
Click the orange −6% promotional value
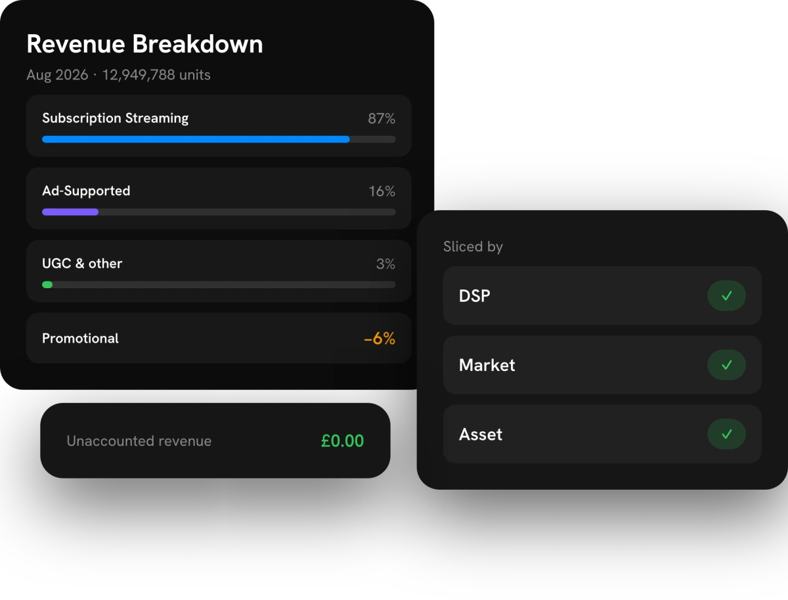(380, 339)
